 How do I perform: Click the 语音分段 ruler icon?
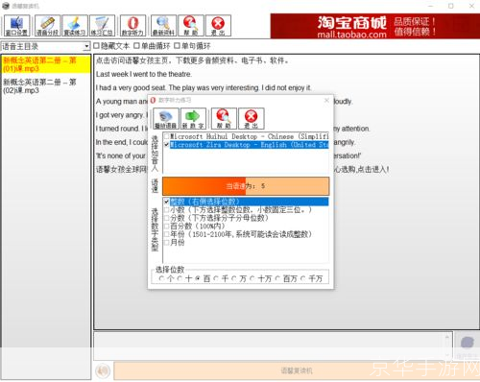click(47, 26)
